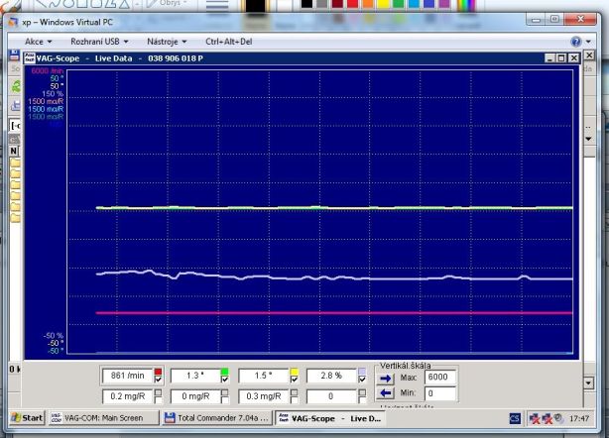Click the N button in Total Commander
The image size is (609, 438).
click(x=14, y=151)
